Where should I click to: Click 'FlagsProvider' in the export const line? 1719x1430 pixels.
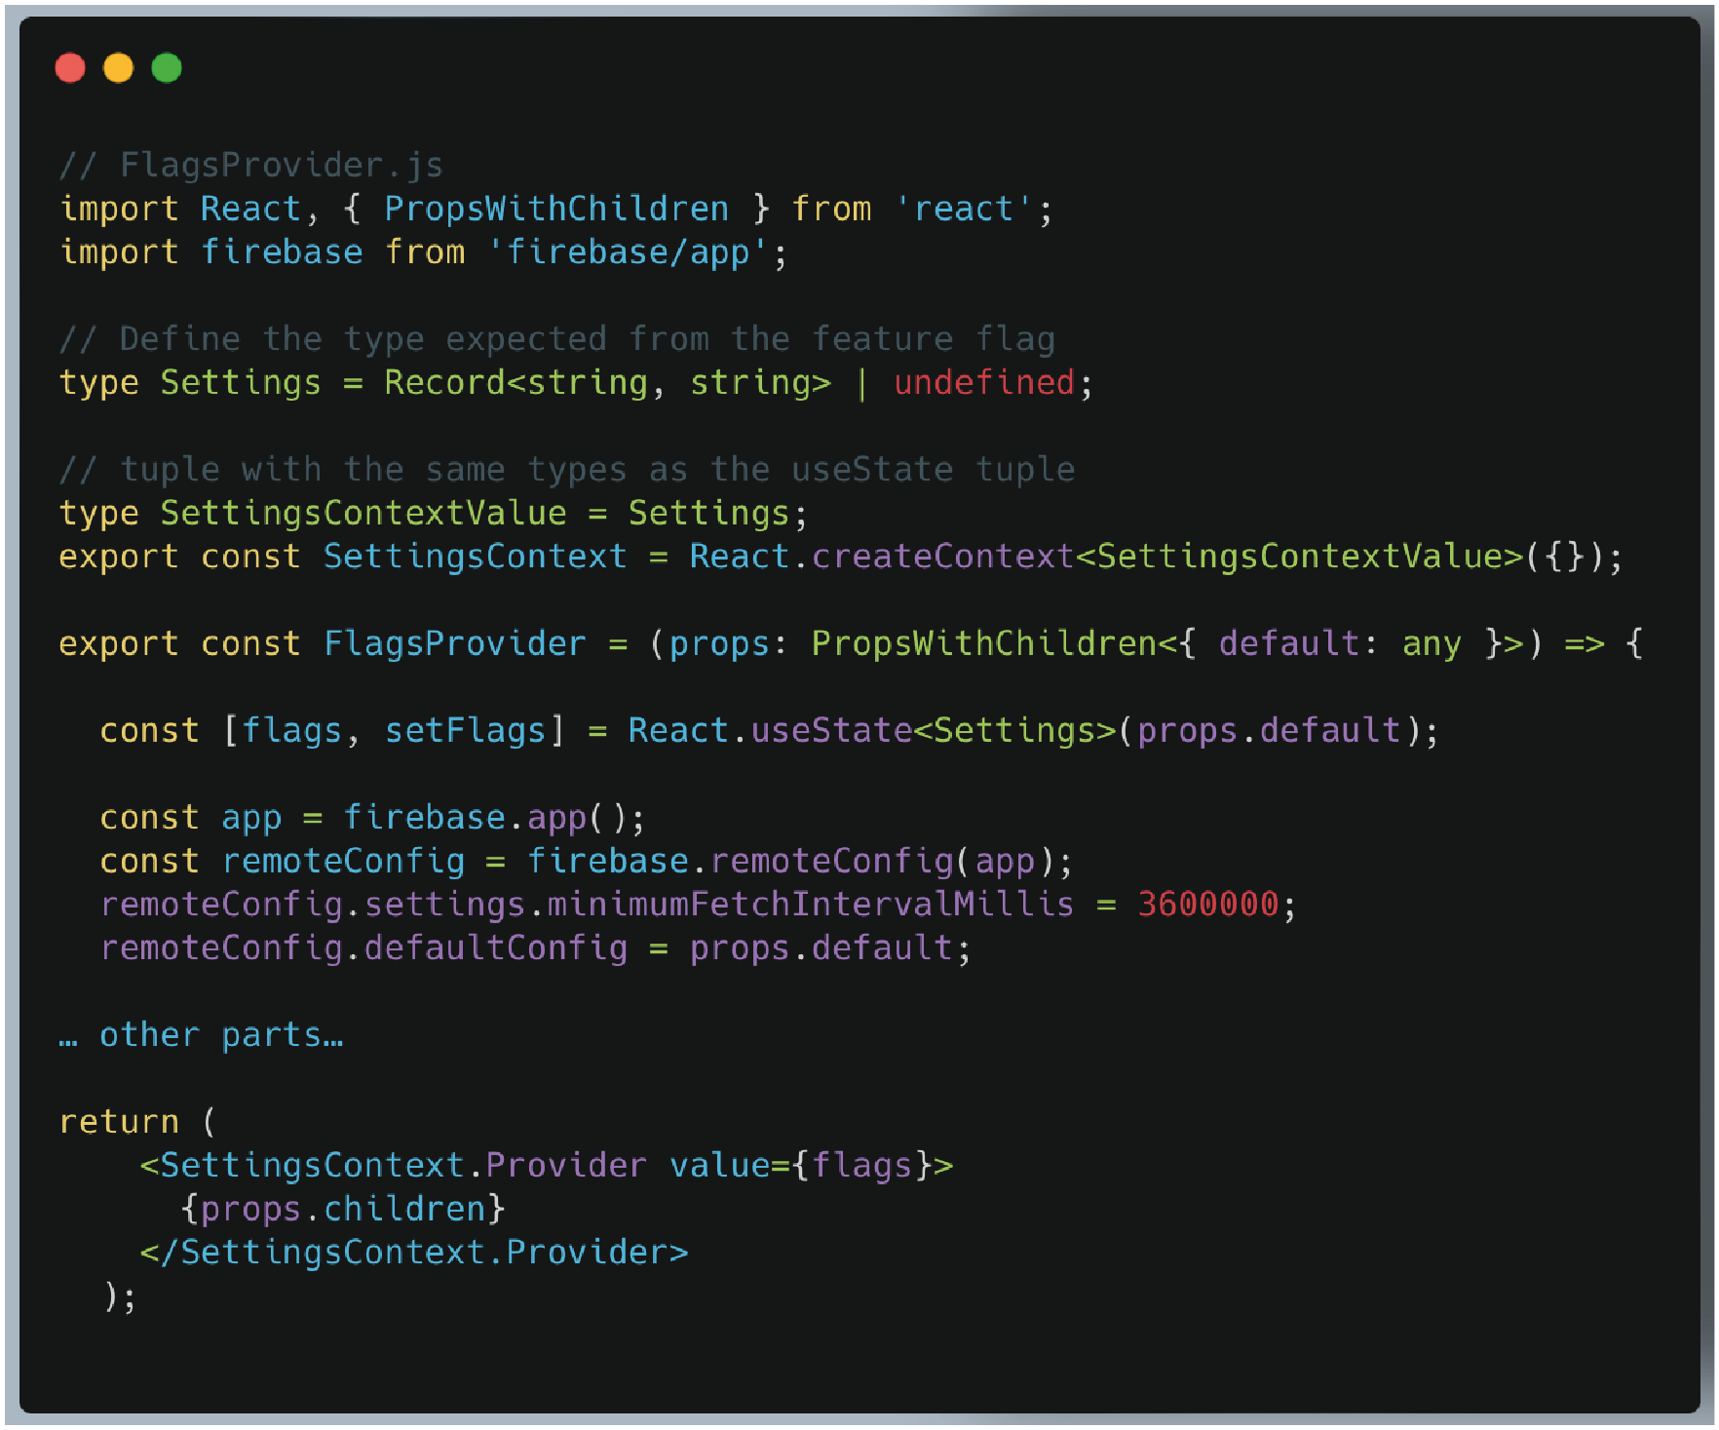(455, 643)
